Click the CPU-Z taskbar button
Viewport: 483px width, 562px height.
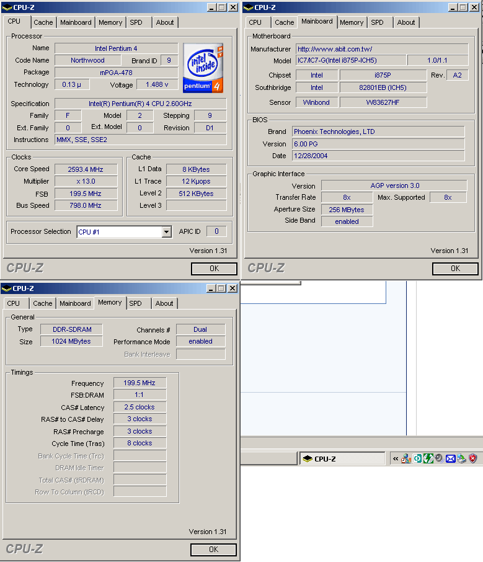(342, 458)
